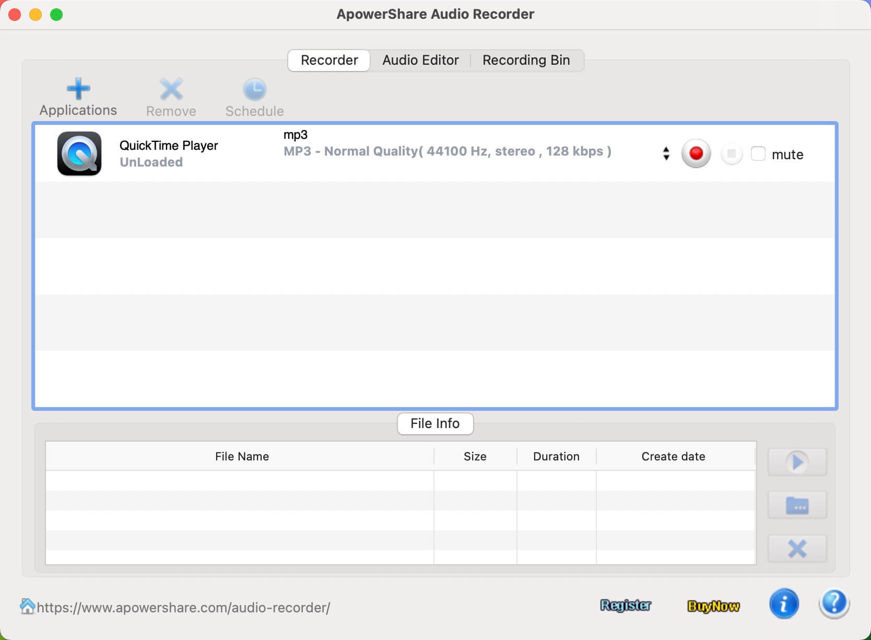
Task: Click the Applications plus icon
Action: click(78, 89)
